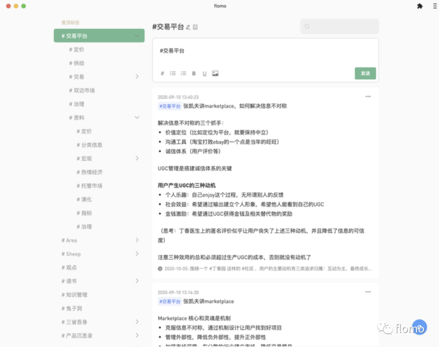Image resolution: width=439 pixels, height=347 pixels.
Task: Select the # 定价 tag under 交易平台
Action: click(x=76, y=50)
